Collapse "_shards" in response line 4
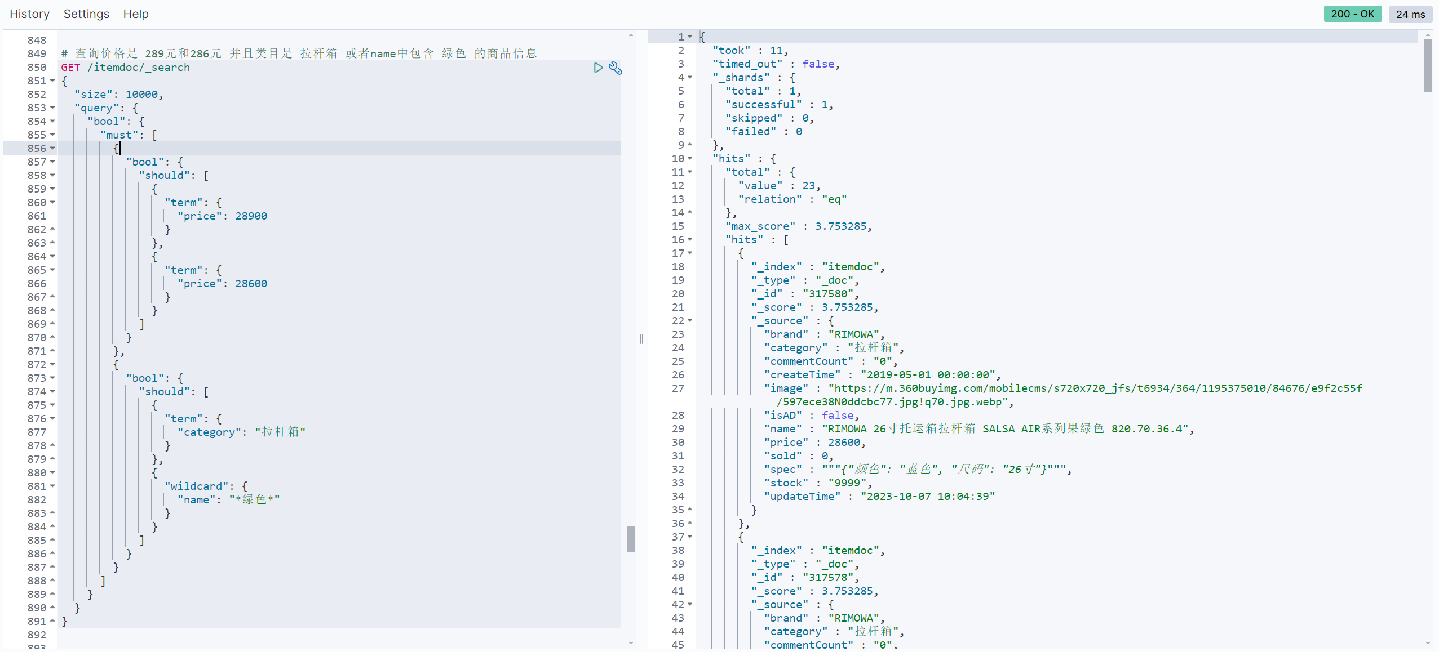 tap(690, 77)
